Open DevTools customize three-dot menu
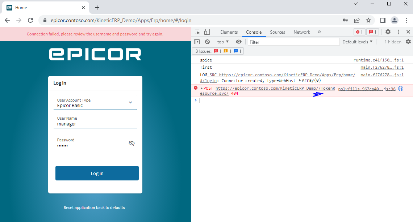413x222 pixels. coord(398,32)
